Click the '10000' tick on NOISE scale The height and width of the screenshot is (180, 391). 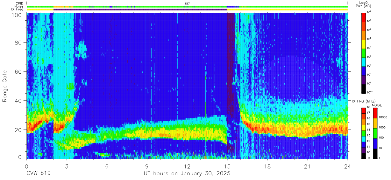(x=383, y=117)
